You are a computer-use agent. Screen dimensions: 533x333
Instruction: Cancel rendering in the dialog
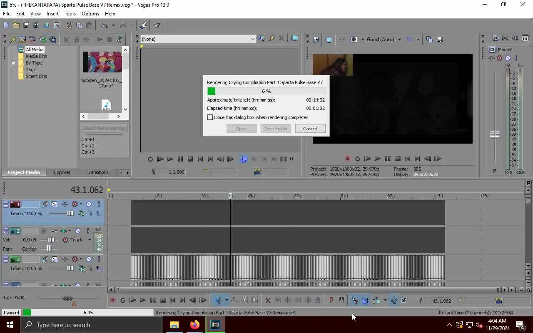[310, 129]
